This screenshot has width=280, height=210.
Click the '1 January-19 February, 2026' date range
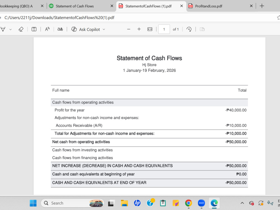point(149,70)
